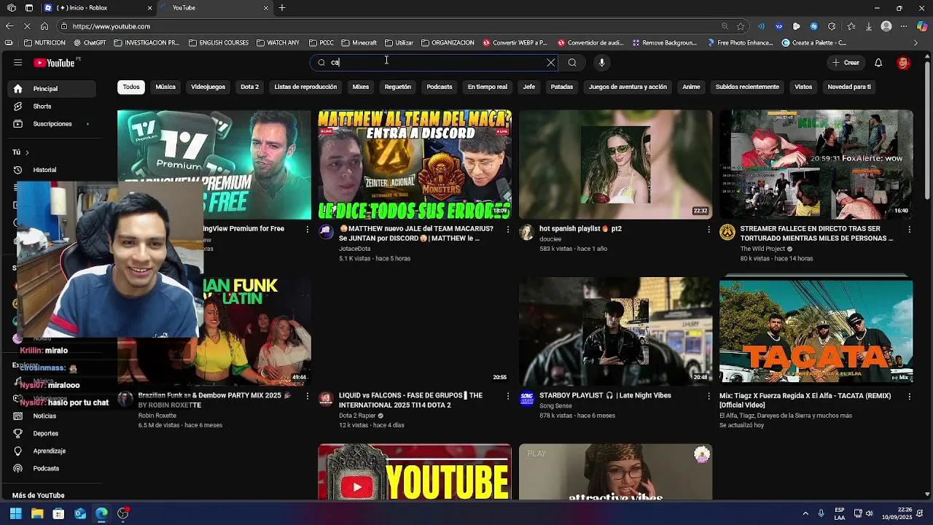The image size is (933, 525).
Task: Open the YouTube hamburger guide menu
Action: tap(17, 63)
